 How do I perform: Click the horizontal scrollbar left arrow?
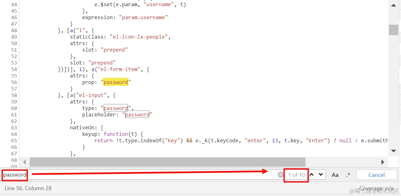[x=24, y=162]
